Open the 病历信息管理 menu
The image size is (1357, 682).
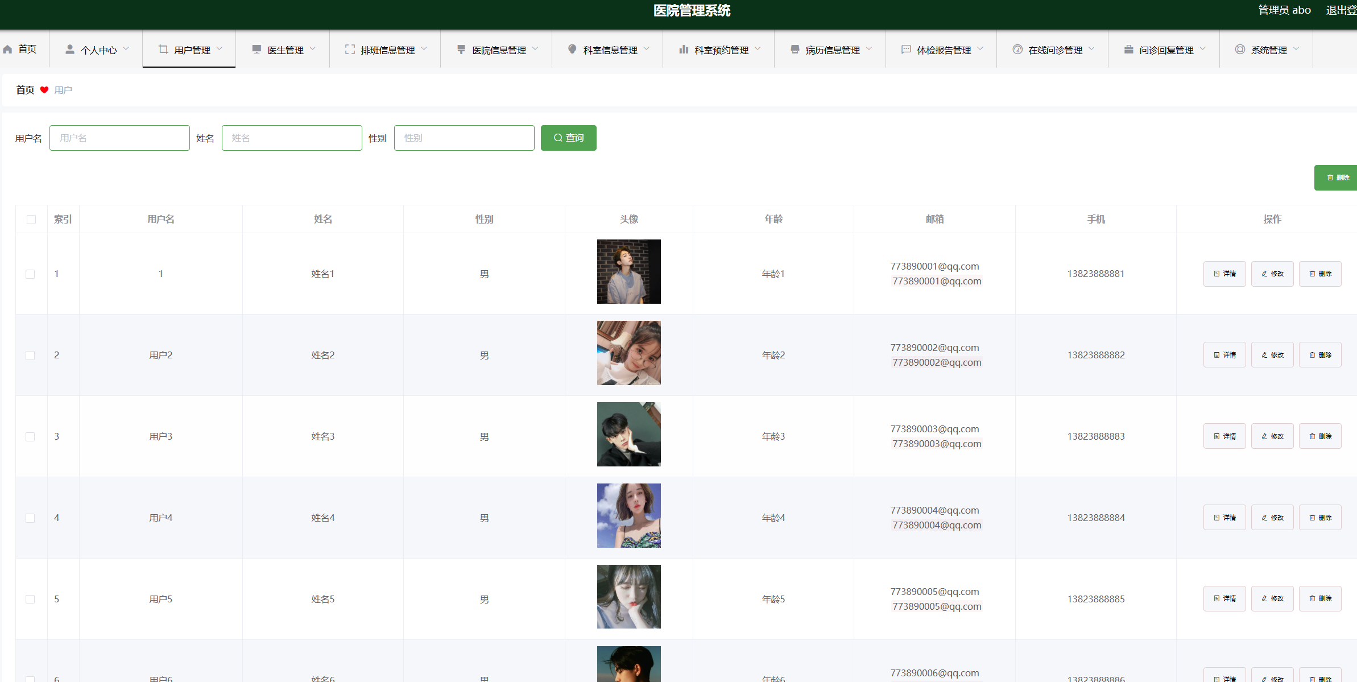click(832, 50)
